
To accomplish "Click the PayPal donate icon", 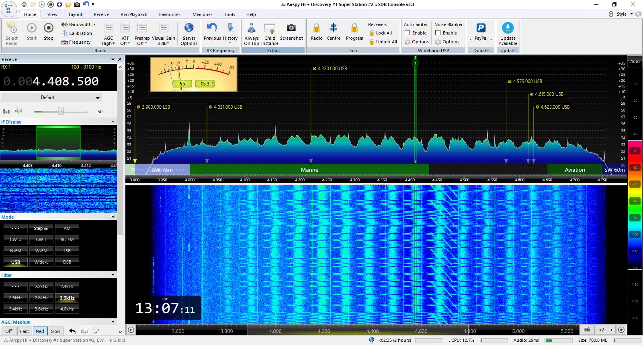I will click(481, 28).
